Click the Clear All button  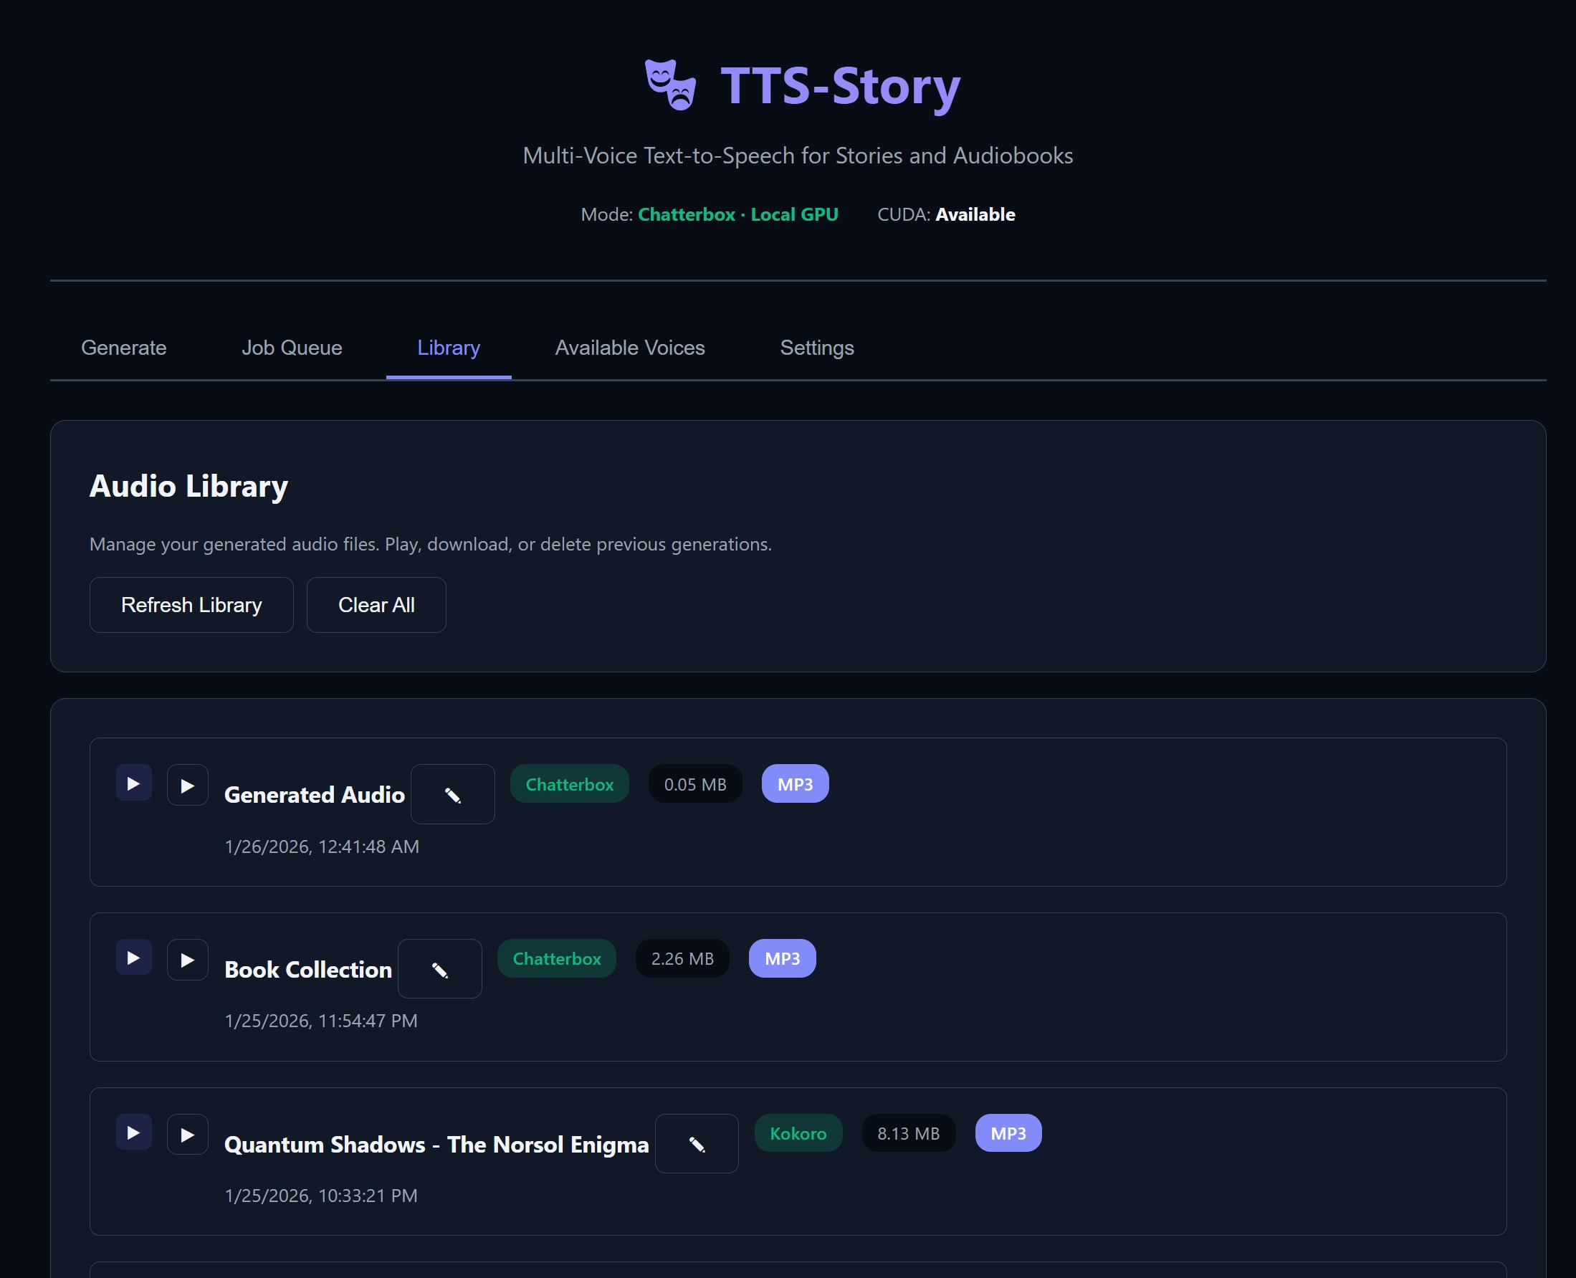point(376,605)
